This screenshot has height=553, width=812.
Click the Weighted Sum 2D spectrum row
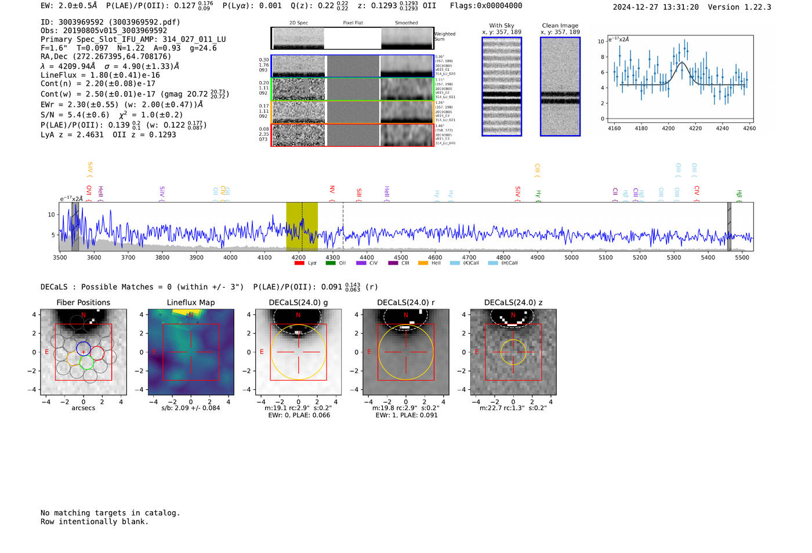click(x=353, y=38)
